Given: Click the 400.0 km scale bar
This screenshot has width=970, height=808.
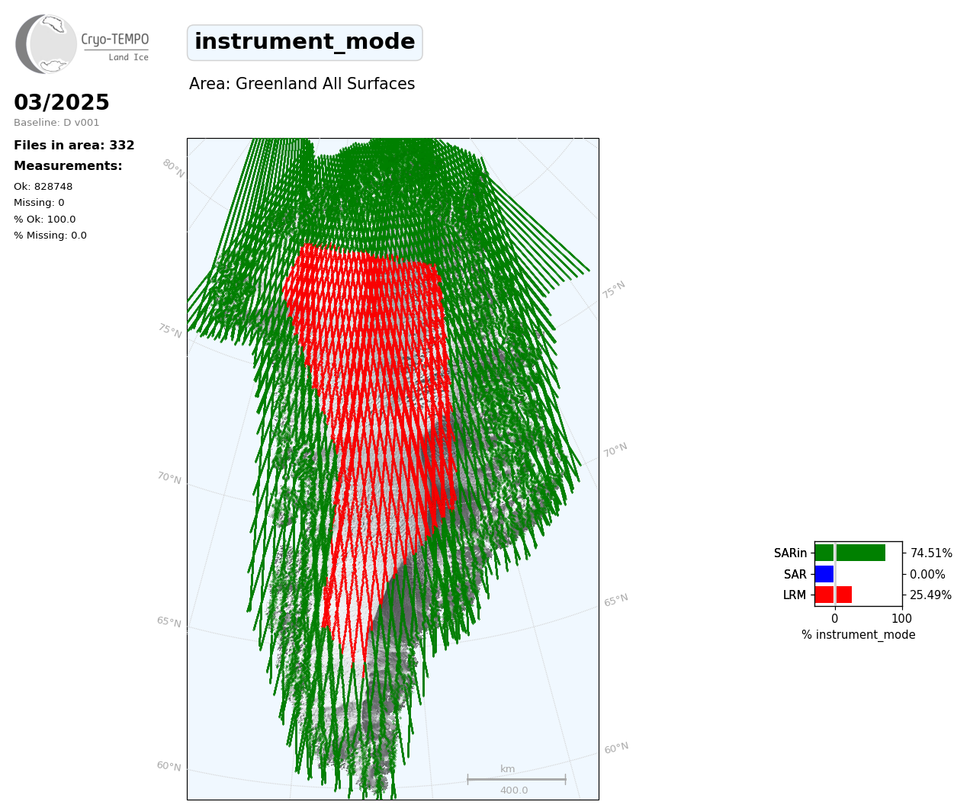Looking at the screenshot, I should tap(516, 780).
